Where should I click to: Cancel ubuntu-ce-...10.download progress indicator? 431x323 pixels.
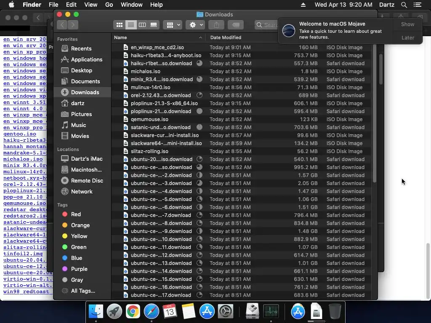[x=200, y=239]
